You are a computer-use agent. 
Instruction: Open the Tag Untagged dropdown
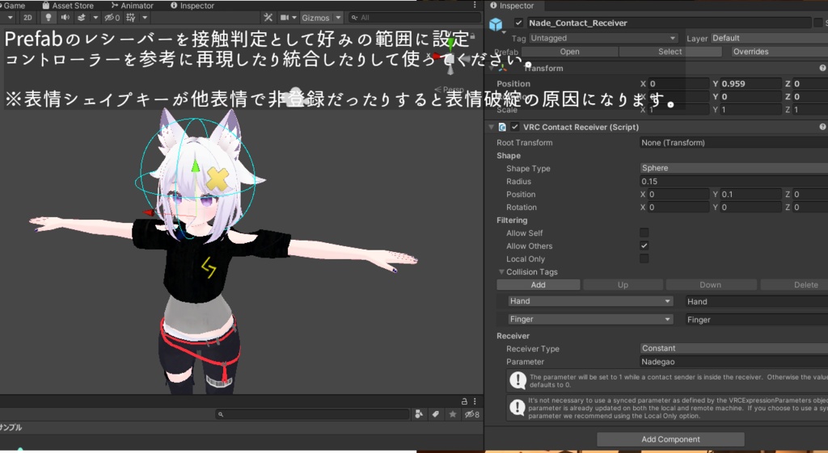click(603, 38)
